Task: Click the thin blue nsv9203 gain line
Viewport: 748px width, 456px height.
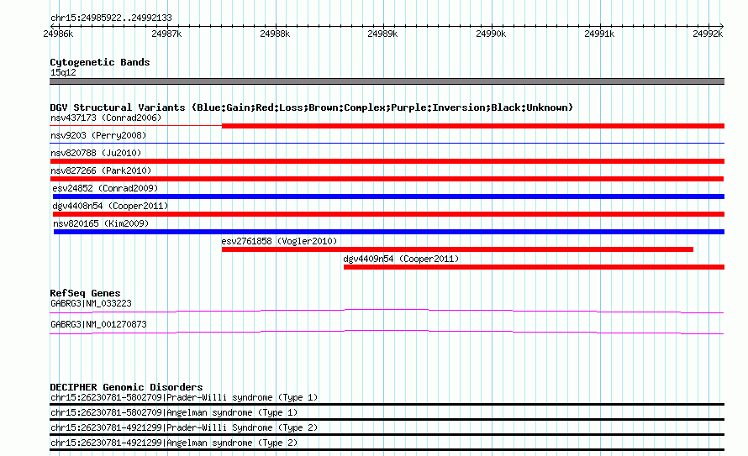Action: [387, 143]
